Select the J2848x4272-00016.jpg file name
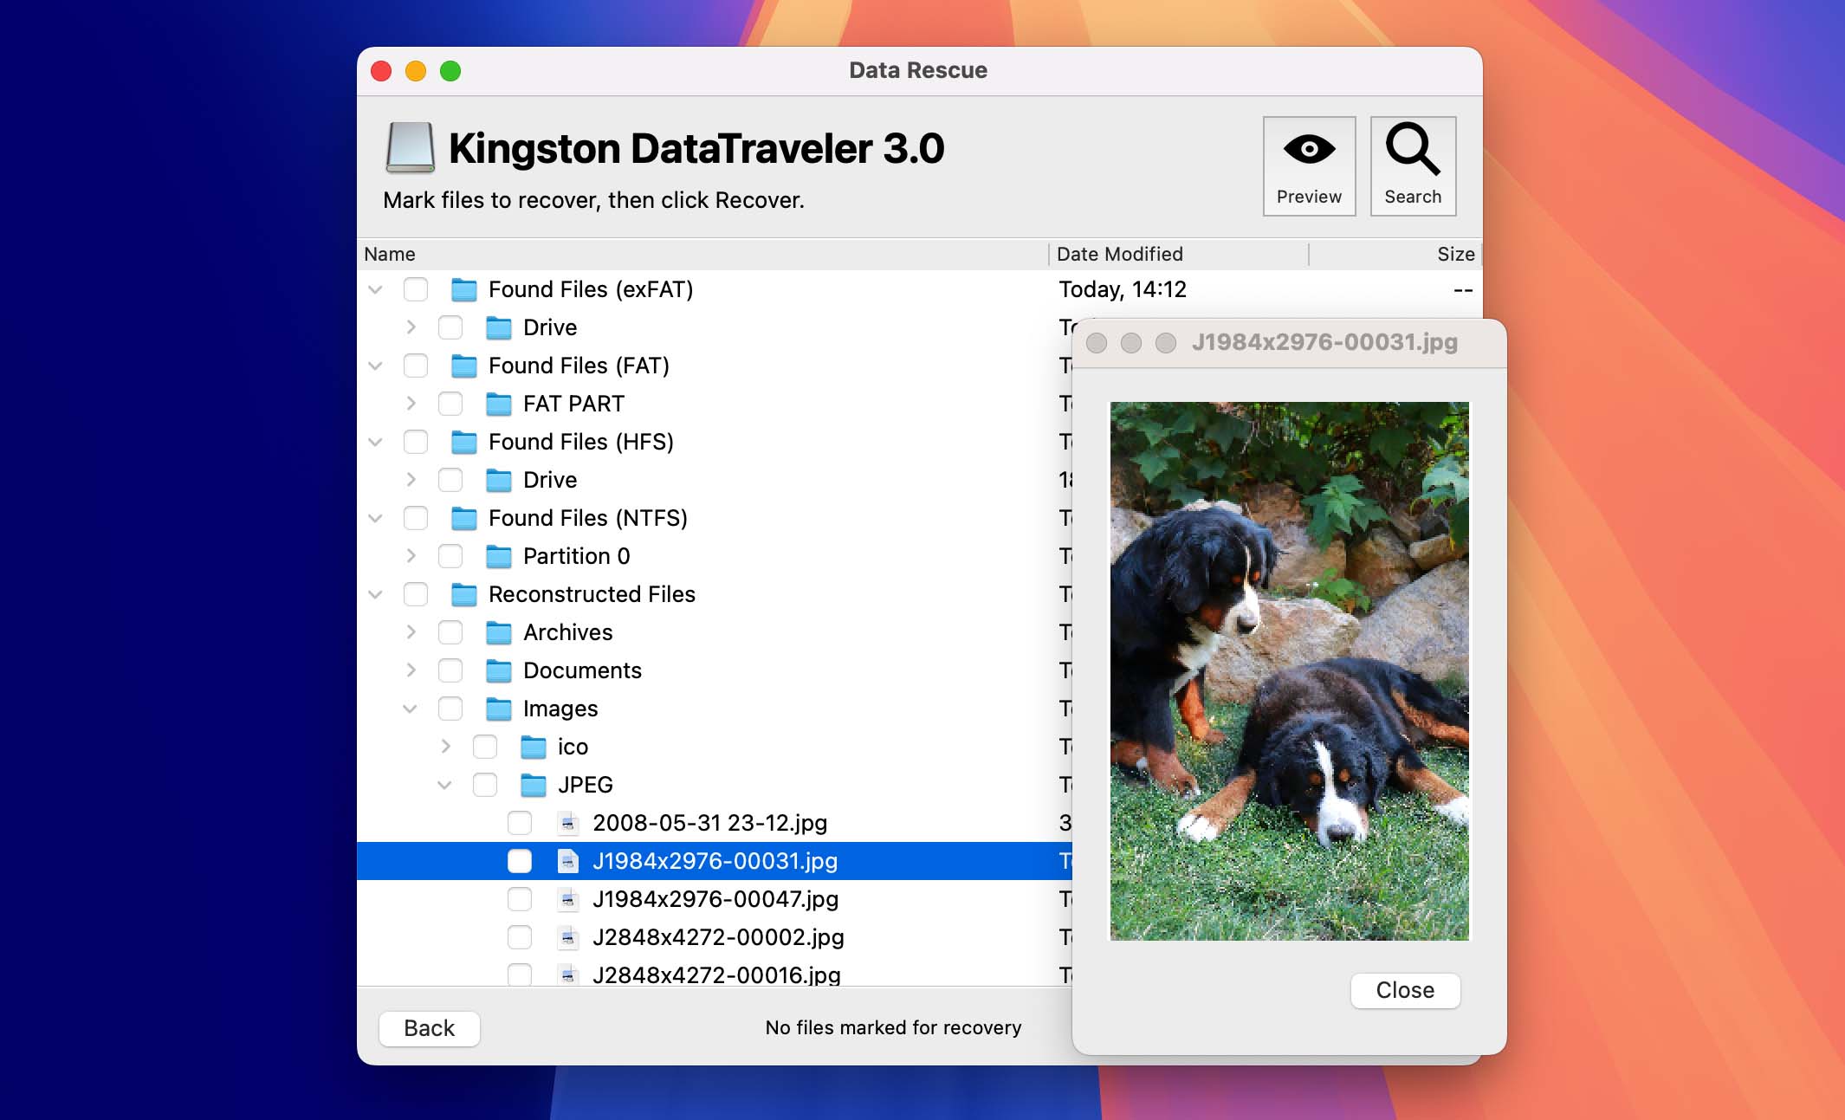Screen dimensions: 1845x1120 point(716,975)
